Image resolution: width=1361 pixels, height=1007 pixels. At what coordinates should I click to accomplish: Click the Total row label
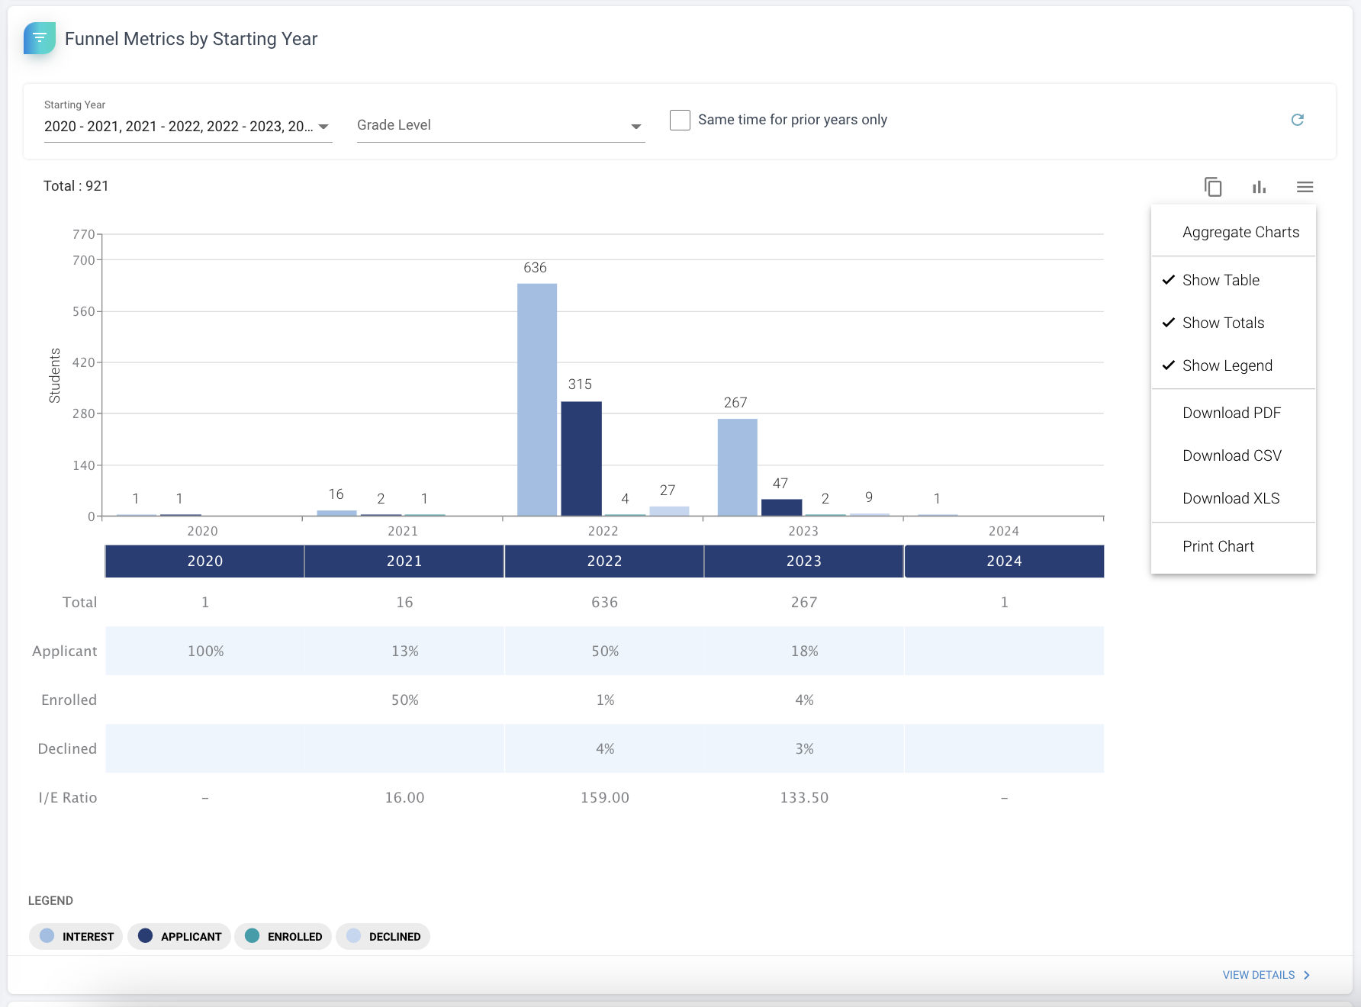(x=79, y=602)
